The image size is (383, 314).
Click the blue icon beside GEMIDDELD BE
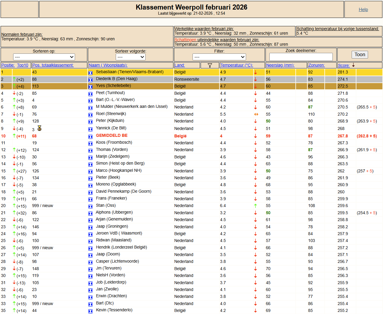[x=90, y=137]
